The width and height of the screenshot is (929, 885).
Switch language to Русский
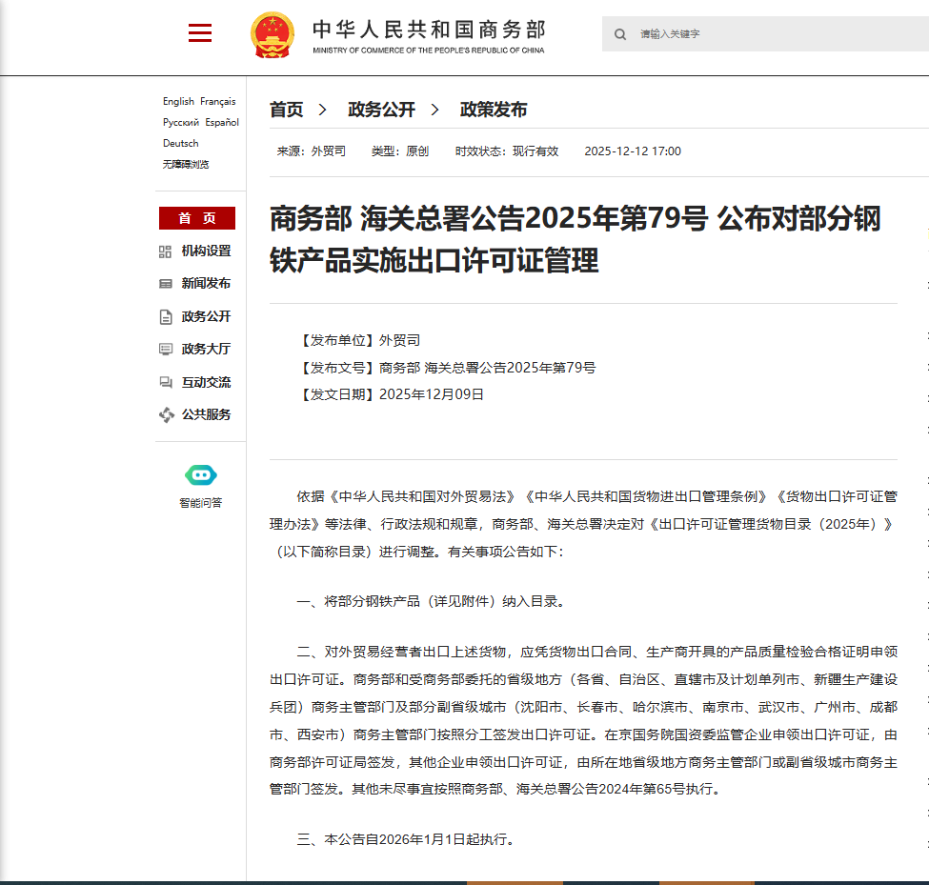click(180, 122)
